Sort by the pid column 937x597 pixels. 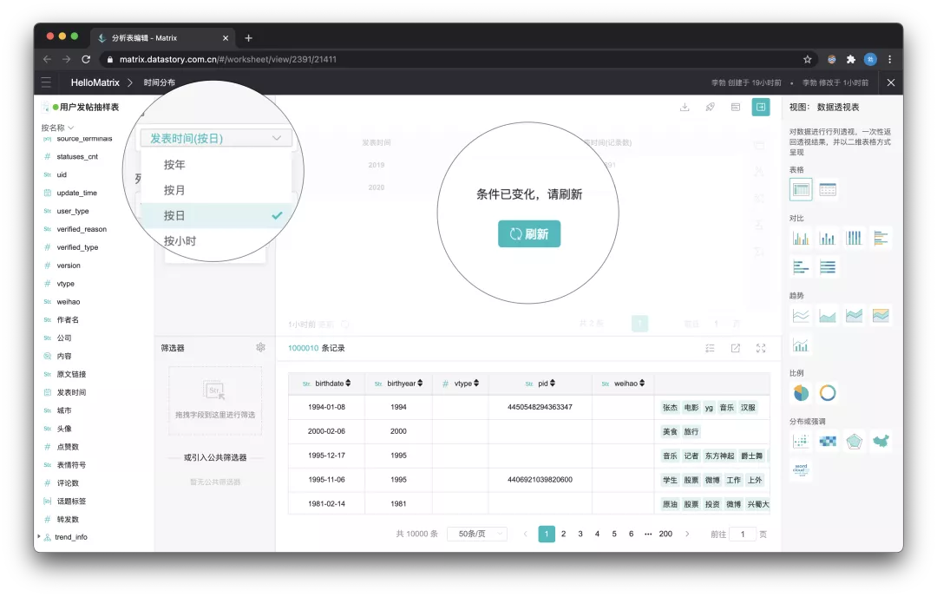[x=552, y=383]
